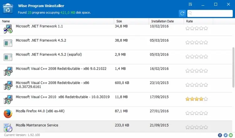Screen dimensions: 235x138
Task: Rate Mozilla Maintenance Service with stars
Action: click(197, 127)
